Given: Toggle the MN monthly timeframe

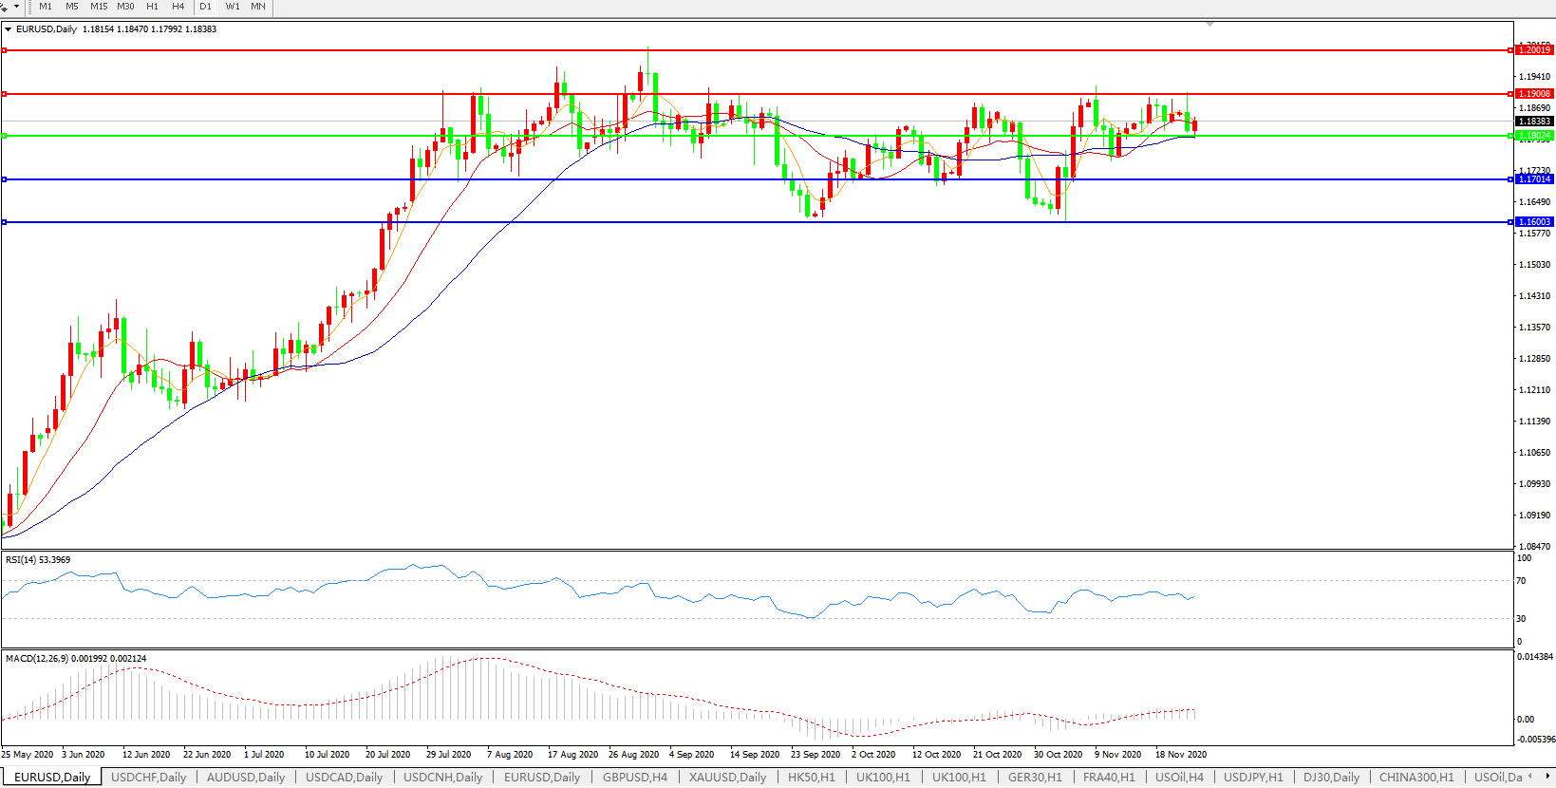Looking at the screenshot, I should (x=258, y=7).
